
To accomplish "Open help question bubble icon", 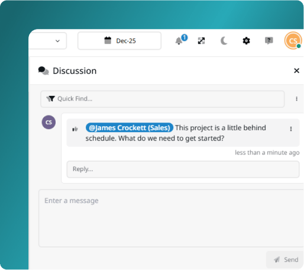I will pyautogui.click(x=269, y=41).
